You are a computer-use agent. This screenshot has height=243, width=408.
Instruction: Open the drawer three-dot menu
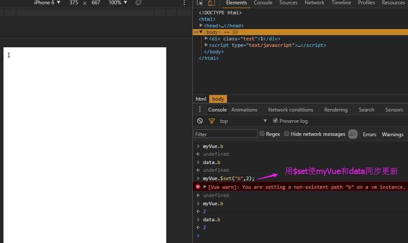pyautogui.click(x=200, y=109)
